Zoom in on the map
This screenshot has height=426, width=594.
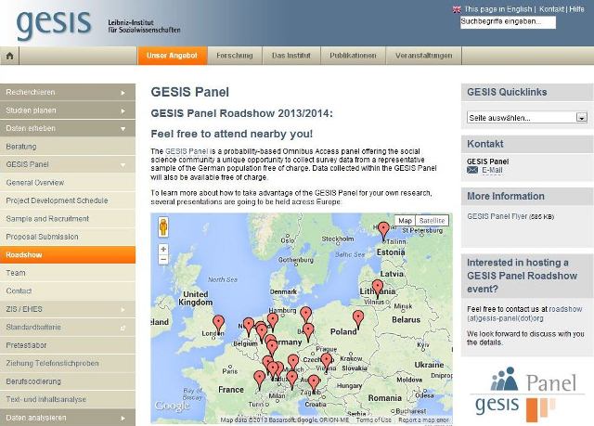(163, 249)
